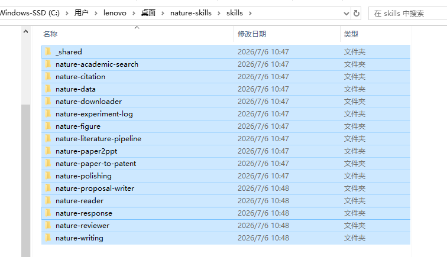The width and height of the screenshot is (447, 257).
Task: Click skills breadcrumb in address bar
Action: coord(235,13)
